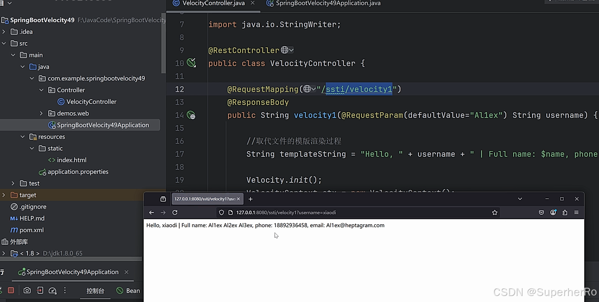Close the SpringBootVelocity49Application run tab
Viewport: 599px width, 302px height.
127,272
